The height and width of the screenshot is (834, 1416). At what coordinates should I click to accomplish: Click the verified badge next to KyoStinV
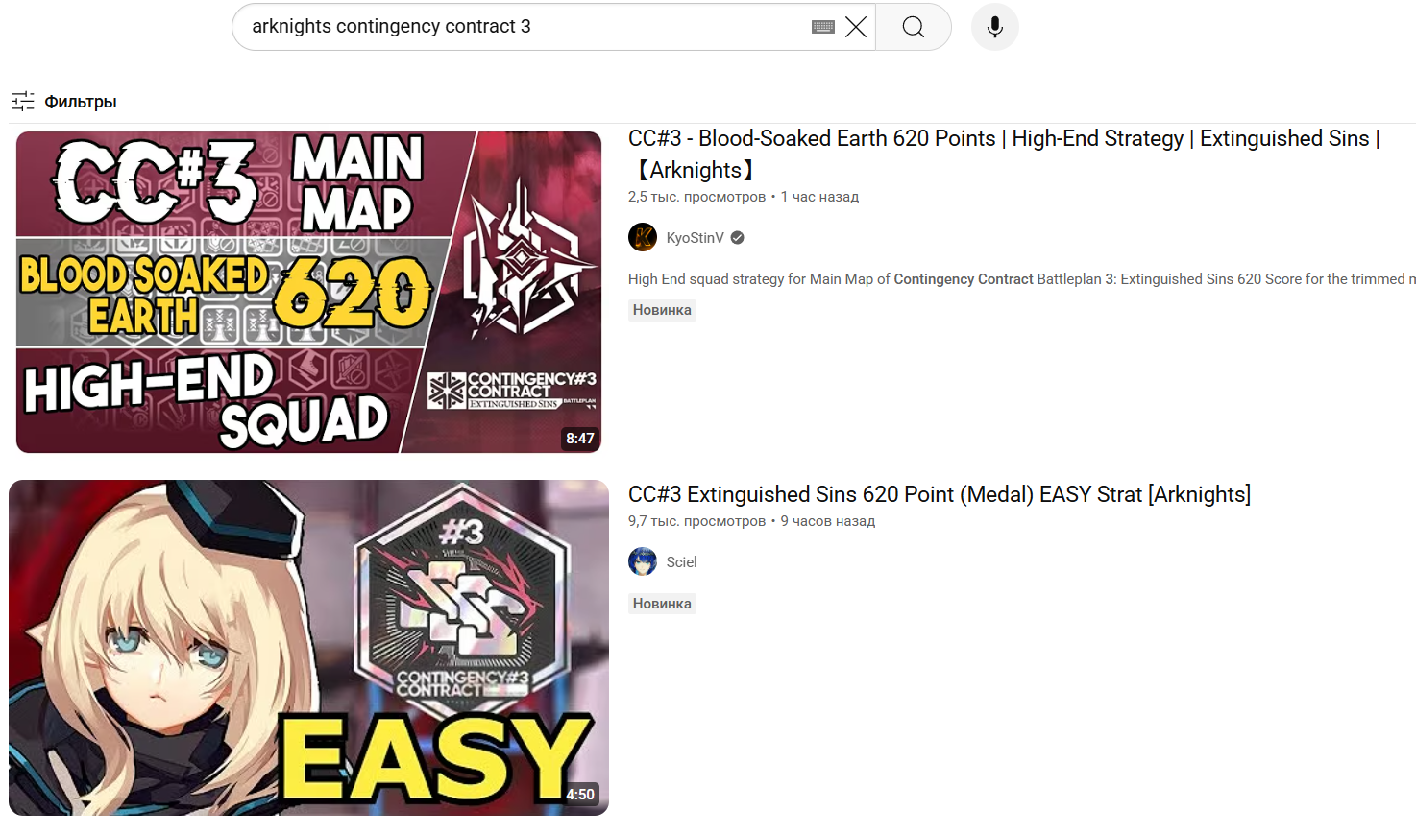pos(737,238)
